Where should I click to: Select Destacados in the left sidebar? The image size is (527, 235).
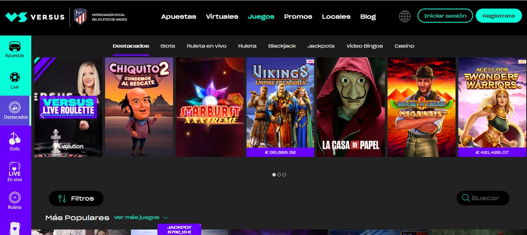click(16, 111)
